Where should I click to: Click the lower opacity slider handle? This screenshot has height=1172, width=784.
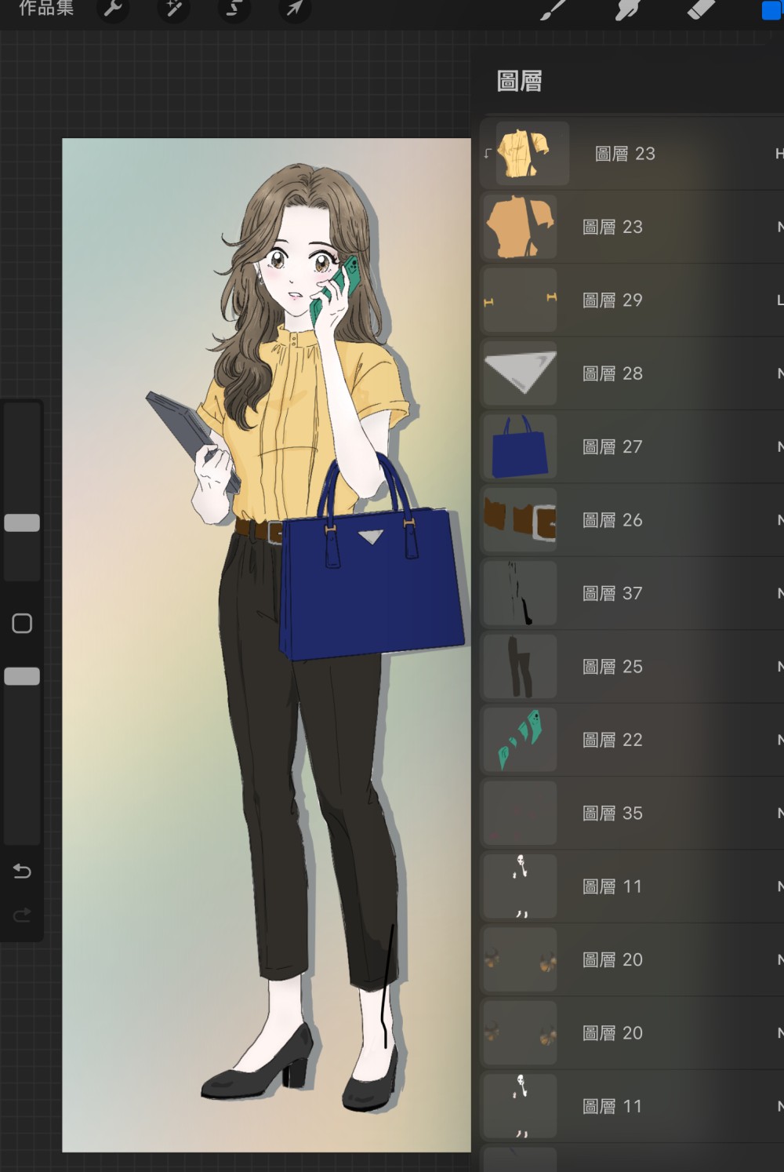click(x=22, y=676)
